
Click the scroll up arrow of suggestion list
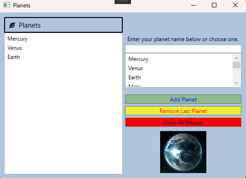click(x=237, y=58)
